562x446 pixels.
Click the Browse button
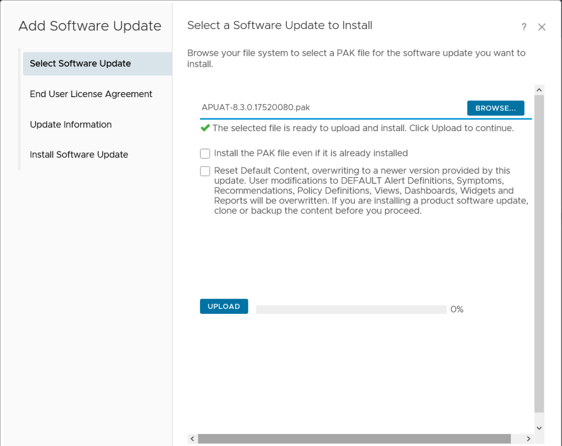click(x=496, y=108)
